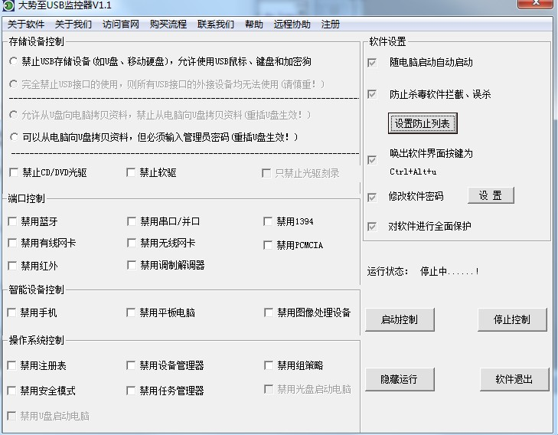Screen dimensions: 558x435
Task: Open the 访问官网 menu item
Action: point(121,25)
